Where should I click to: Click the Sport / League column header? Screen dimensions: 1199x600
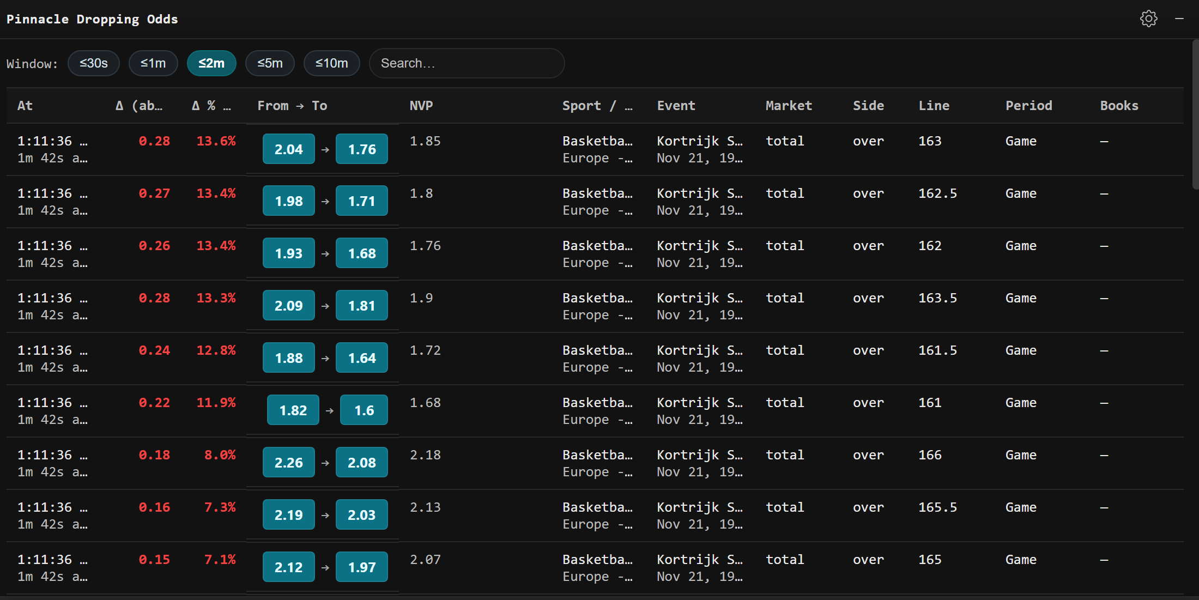(x=597, y=105)
